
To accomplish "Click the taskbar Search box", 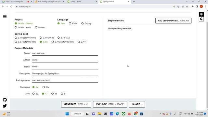I will [x=77, y=114].
